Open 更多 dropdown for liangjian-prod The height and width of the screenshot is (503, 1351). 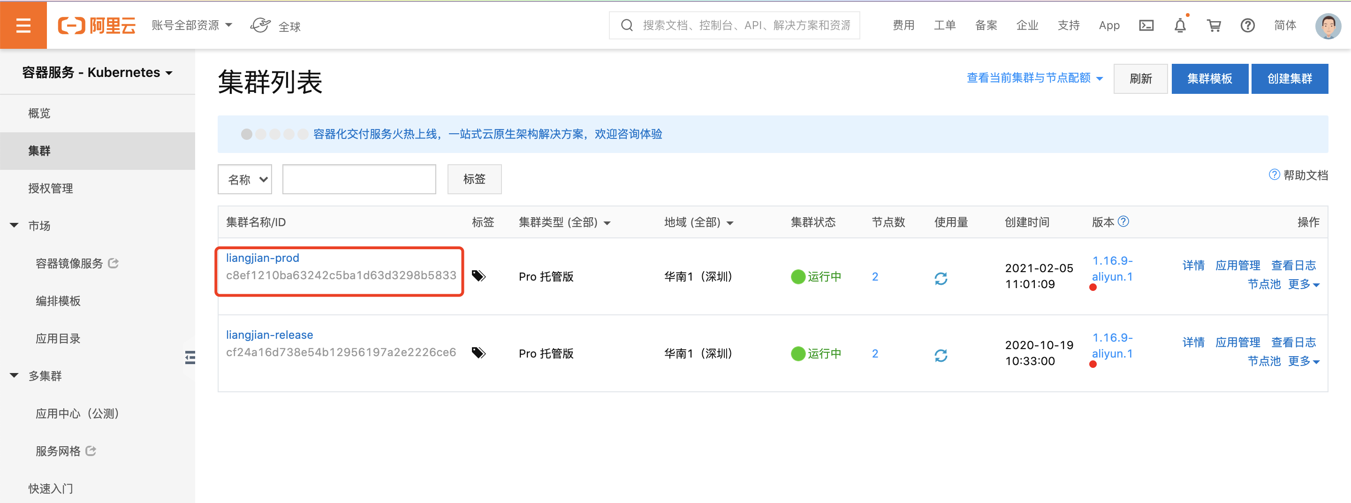point(1303,284)
